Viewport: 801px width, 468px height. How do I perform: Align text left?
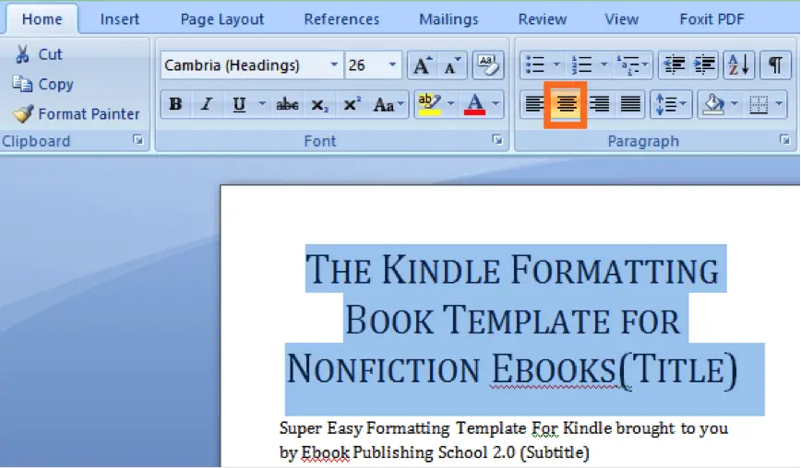[534, 104]
